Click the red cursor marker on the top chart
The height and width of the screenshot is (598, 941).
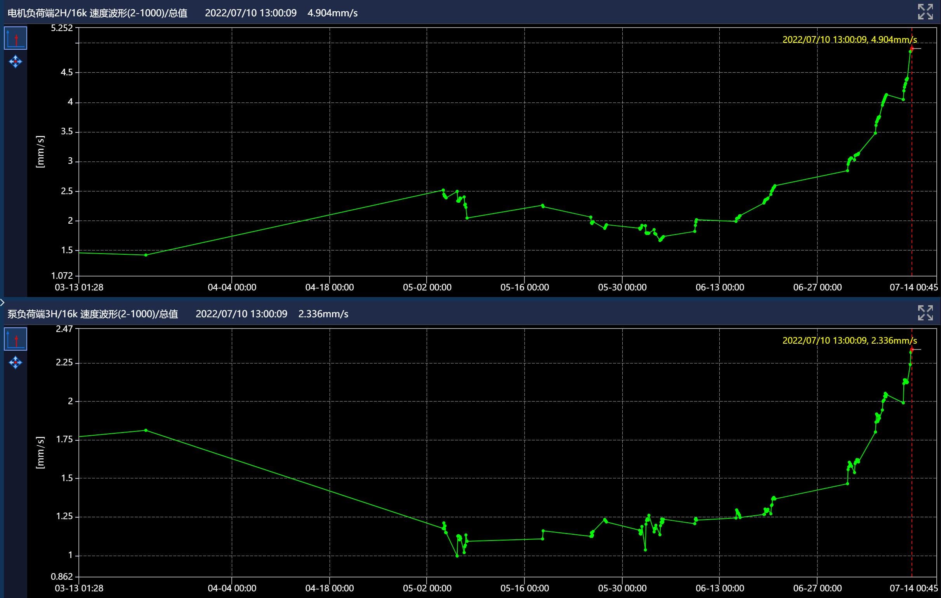click(912, 49)
